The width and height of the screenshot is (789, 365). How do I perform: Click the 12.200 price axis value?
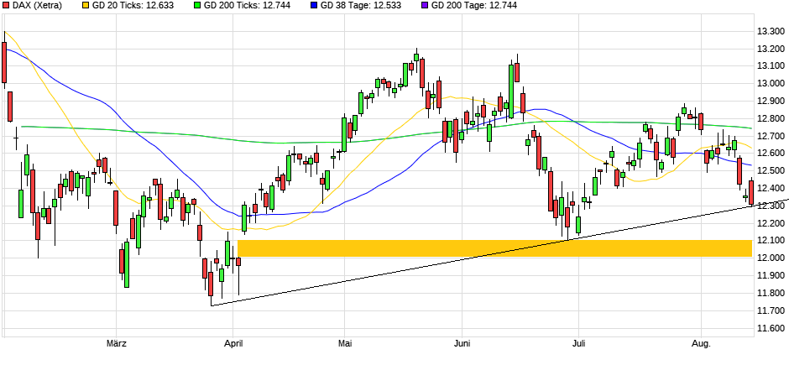[x=771, y=223]
